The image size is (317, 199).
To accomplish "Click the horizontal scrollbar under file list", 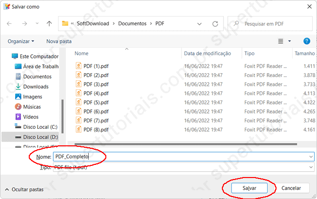I will pos(185,144).
